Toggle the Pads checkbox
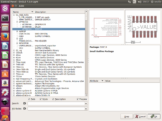This screenshot has height=121, width=162. [x=29, y=99]
